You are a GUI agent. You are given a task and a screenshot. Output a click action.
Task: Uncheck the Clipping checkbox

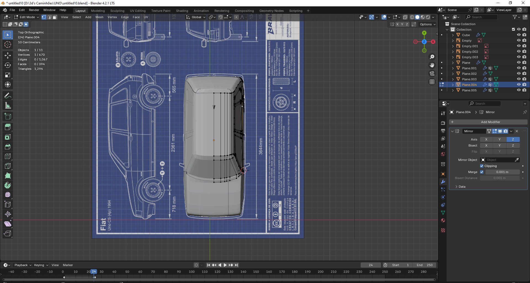(482, 166)
